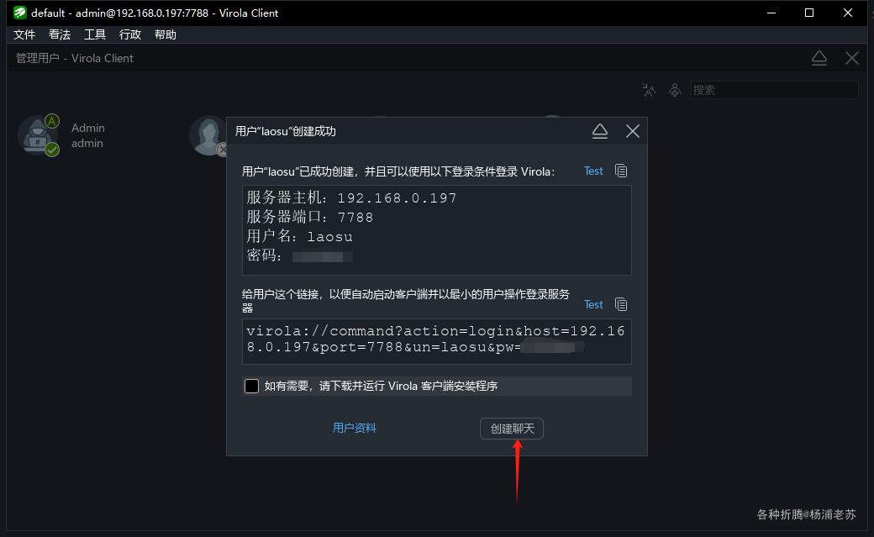Select the Admin user avatar
Viewport: 874px width, 537px height.
pos(39,135)
